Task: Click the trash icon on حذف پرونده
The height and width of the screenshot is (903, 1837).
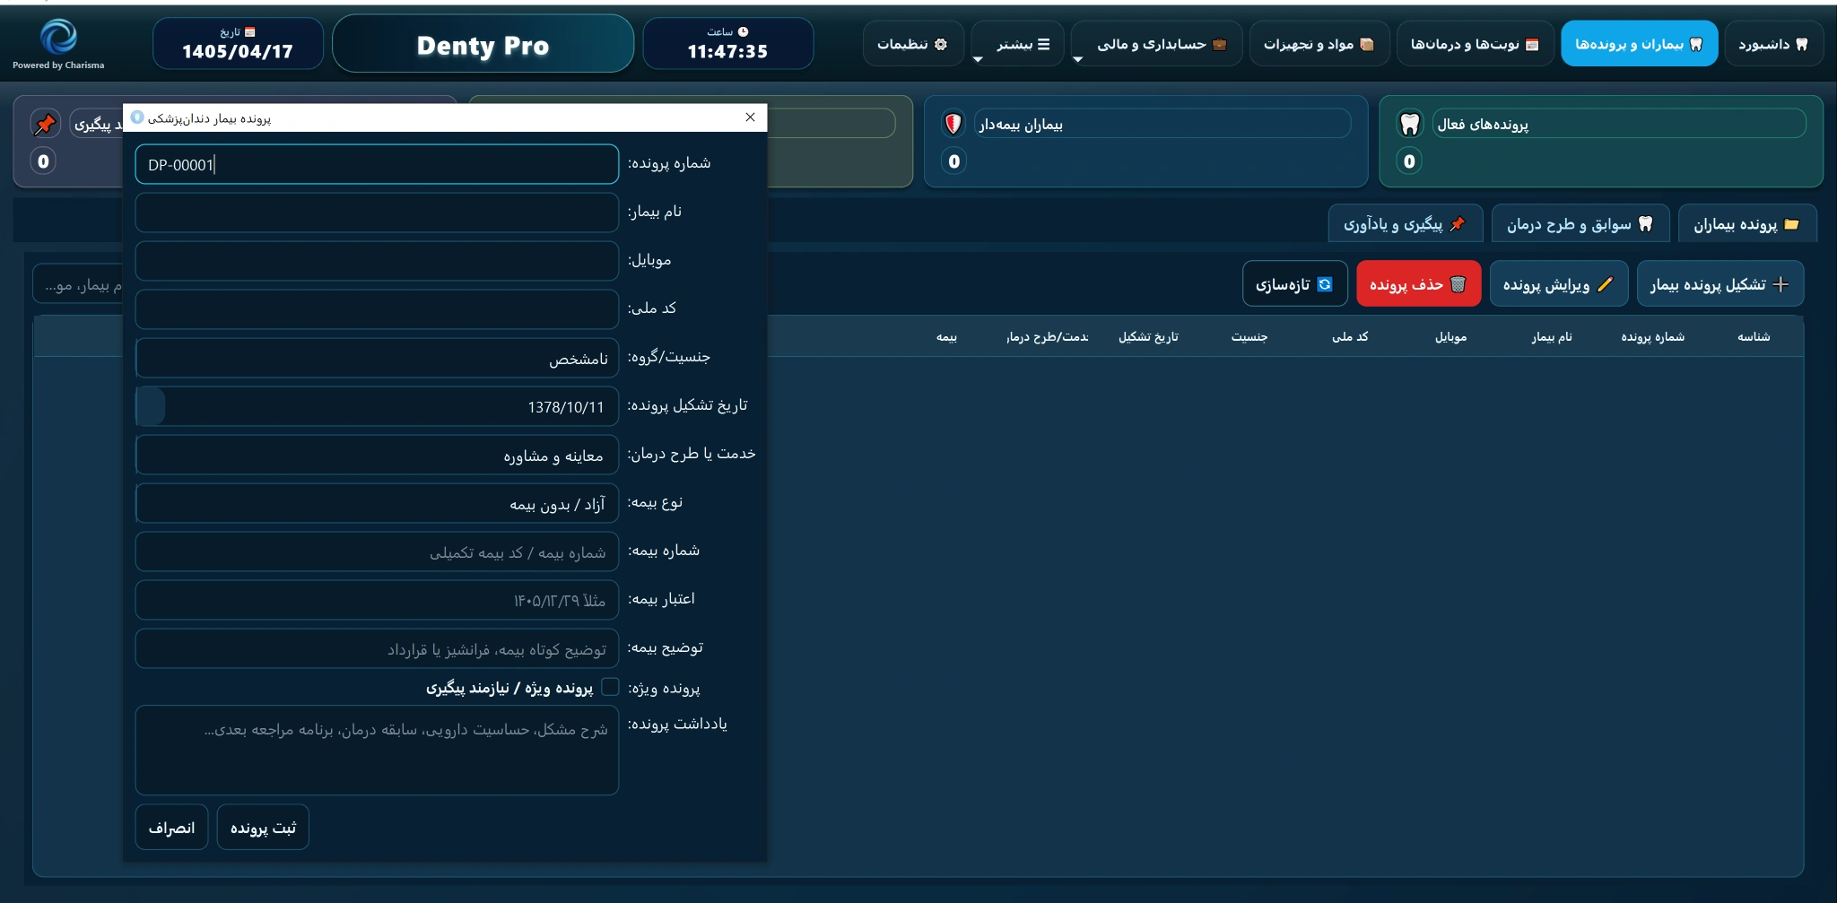Action: pos(1458,284)
